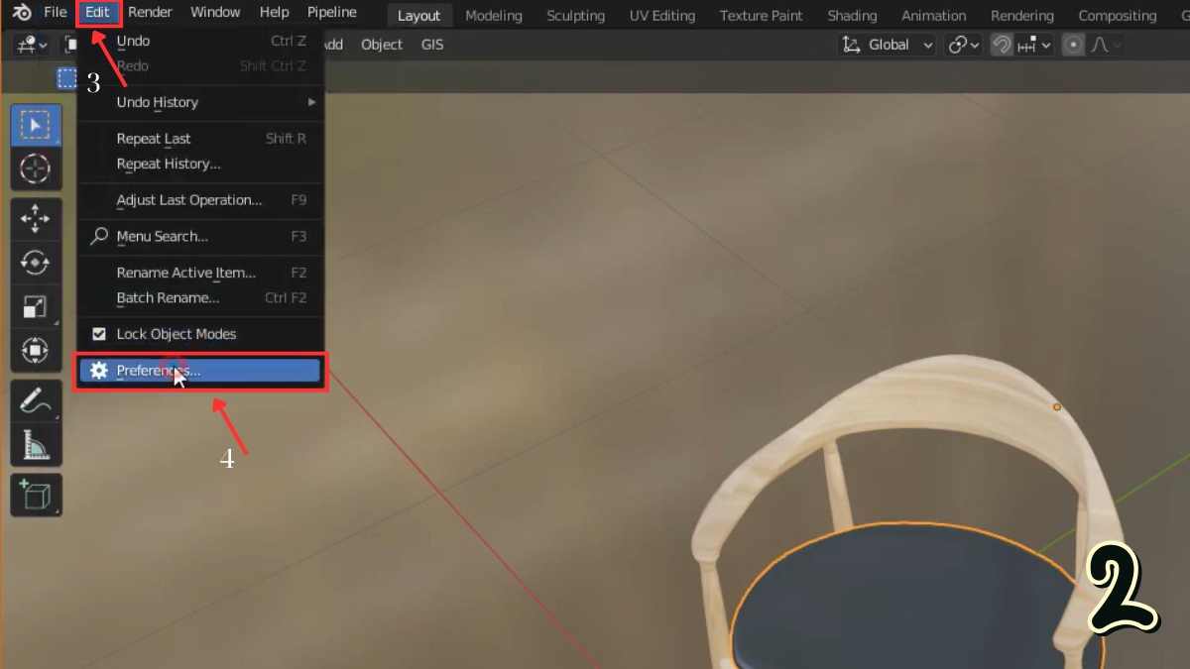
Task: Switch to the UV Editing workspace tab
Action: click(662, 16)
